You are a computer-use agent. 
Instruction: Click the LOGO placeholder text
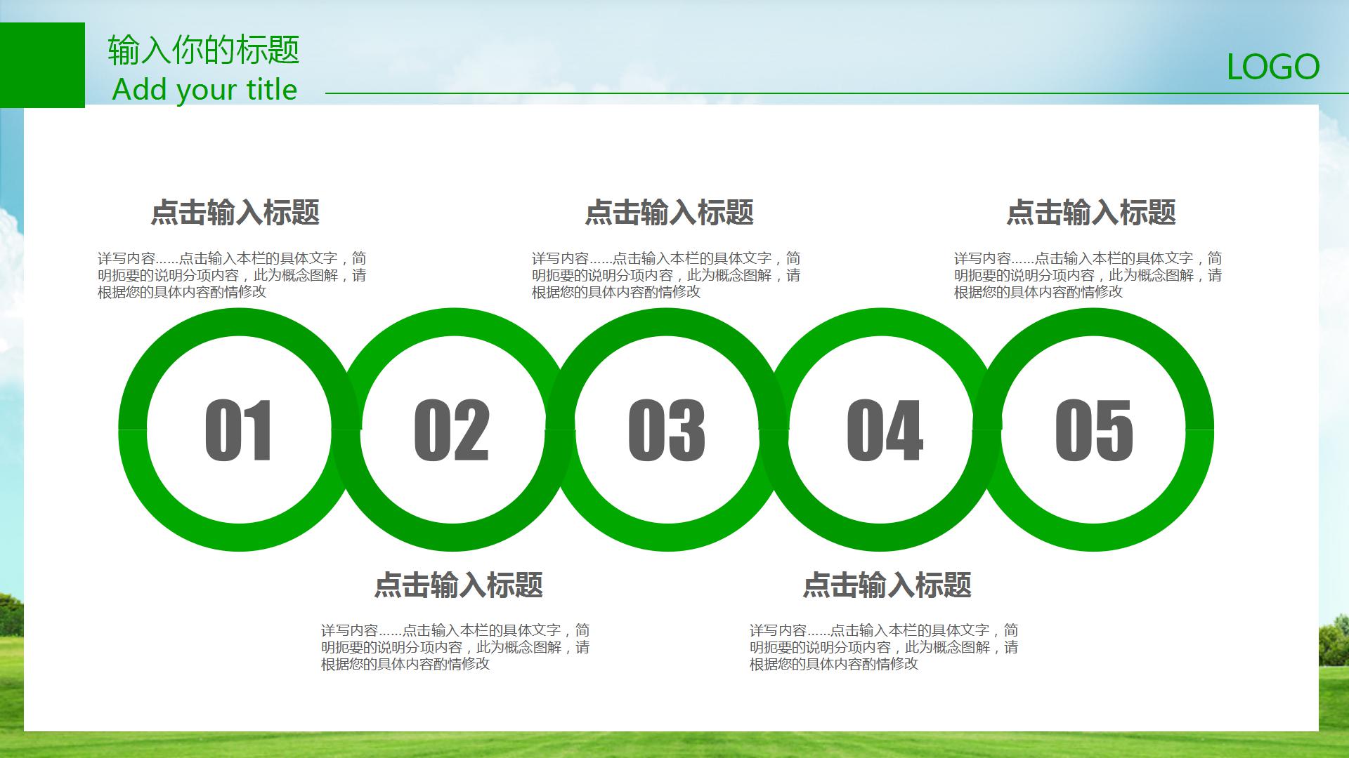pos(1273,67)
